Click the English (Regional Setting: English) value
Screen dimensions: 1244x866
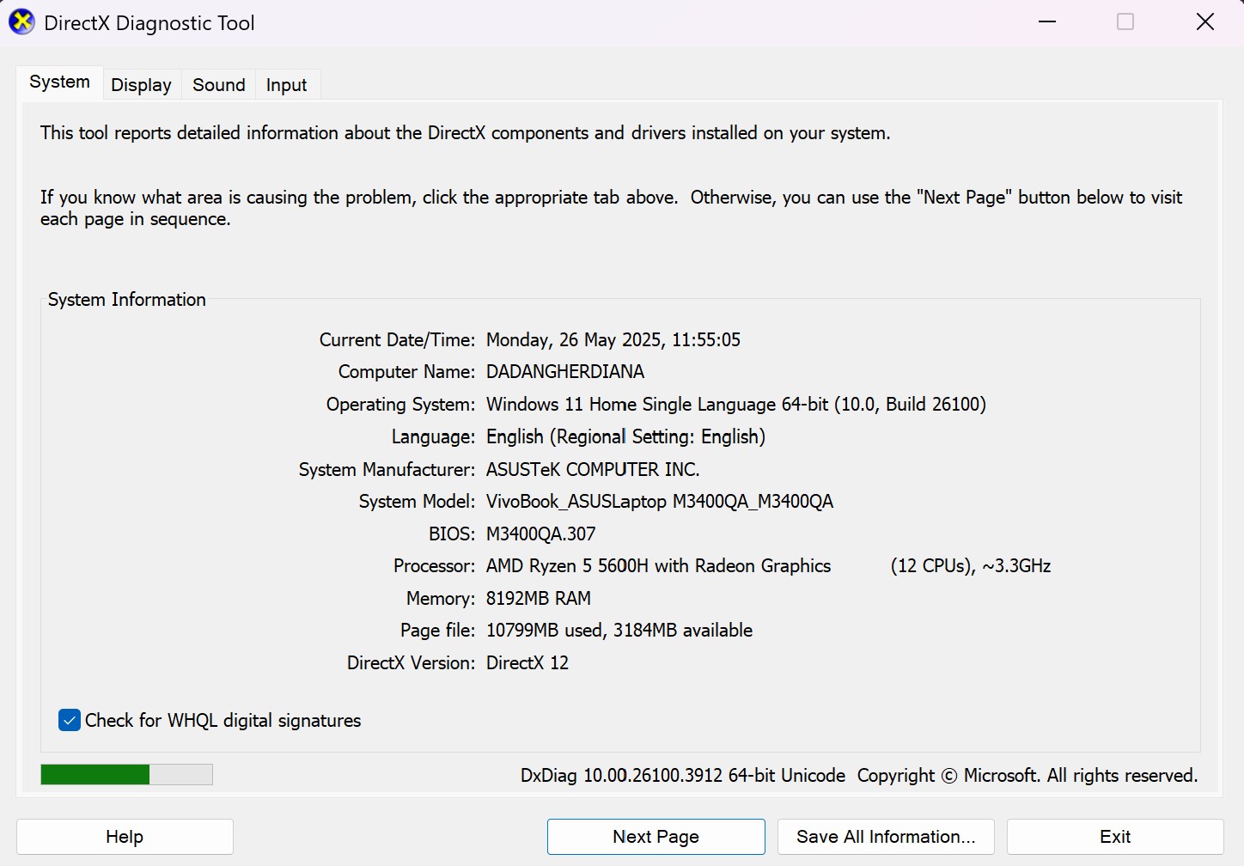[625, 437]
